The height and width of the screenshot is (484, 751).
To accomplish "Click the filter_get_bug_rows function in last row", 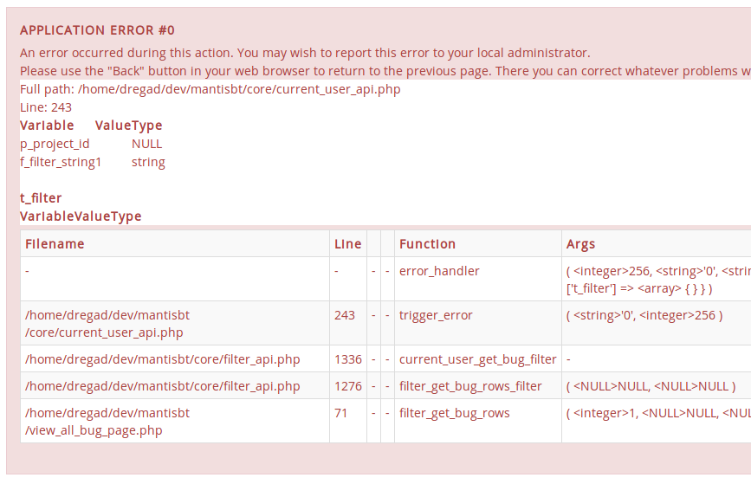I will [454, 413].
